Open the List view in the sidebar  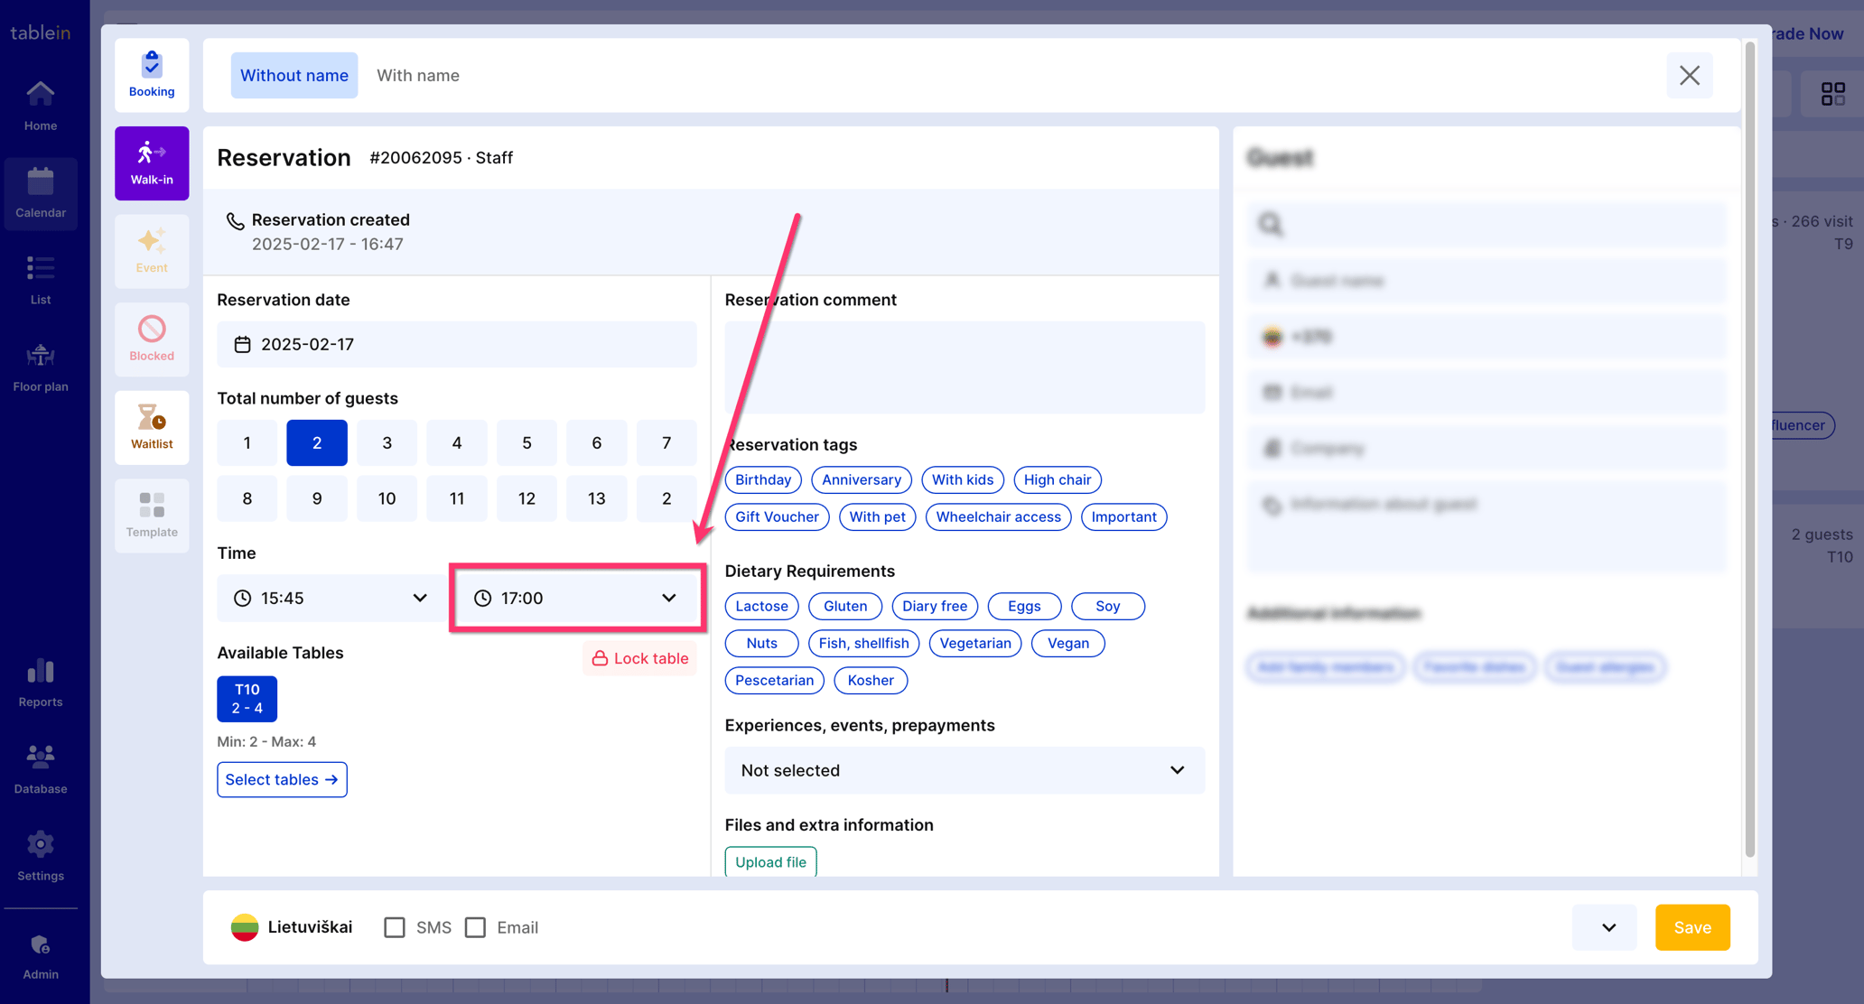[41, 280]
